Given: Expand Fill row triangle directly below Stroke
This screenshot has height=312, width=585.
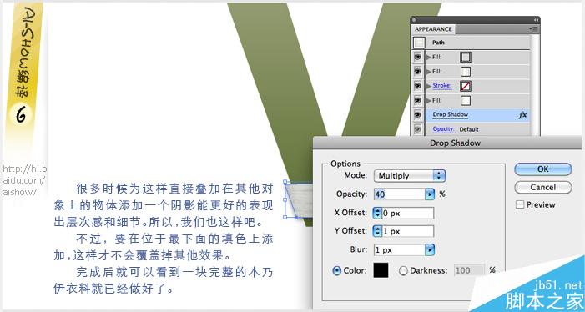Looking at the screenshot, I should tap(429, 101).
